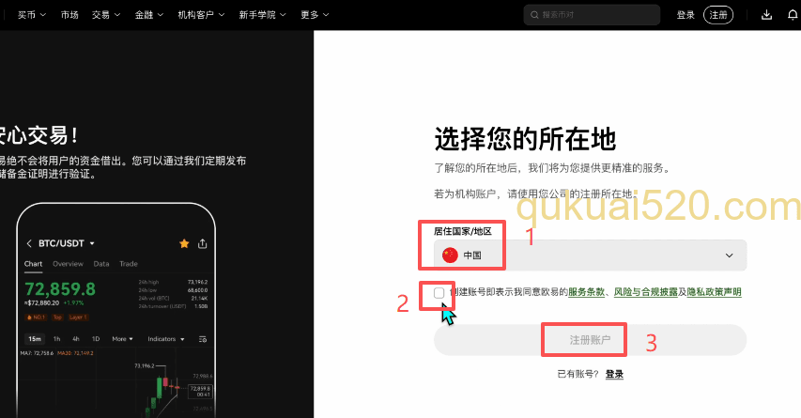Screen dimensions: 801x418
Task: Open the BTC/USDT pair dropdown
Action: pyautogui.click(x=67, y=243)
